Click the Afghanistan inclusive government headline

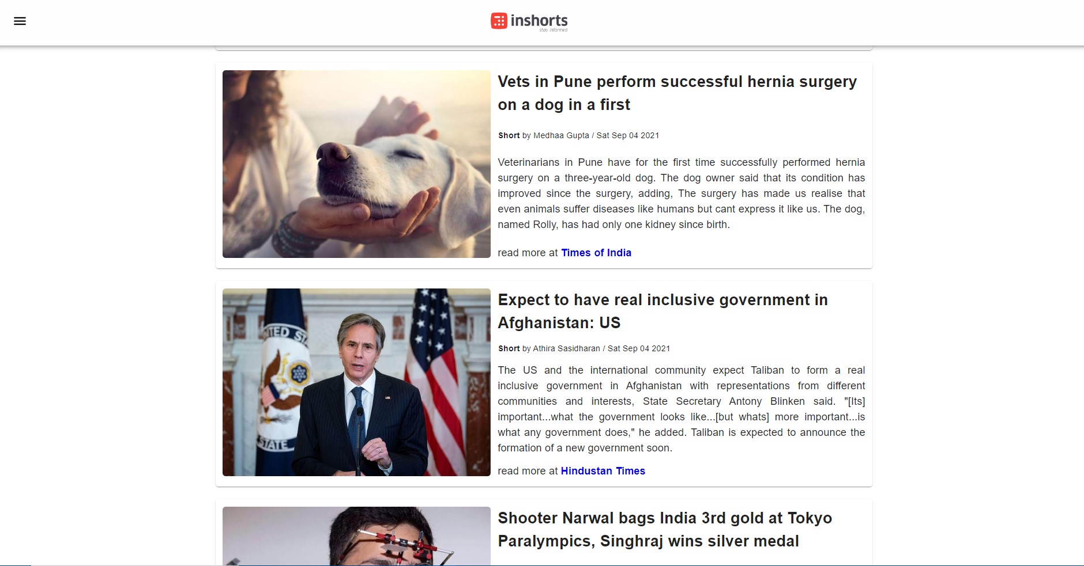[663, 312]
